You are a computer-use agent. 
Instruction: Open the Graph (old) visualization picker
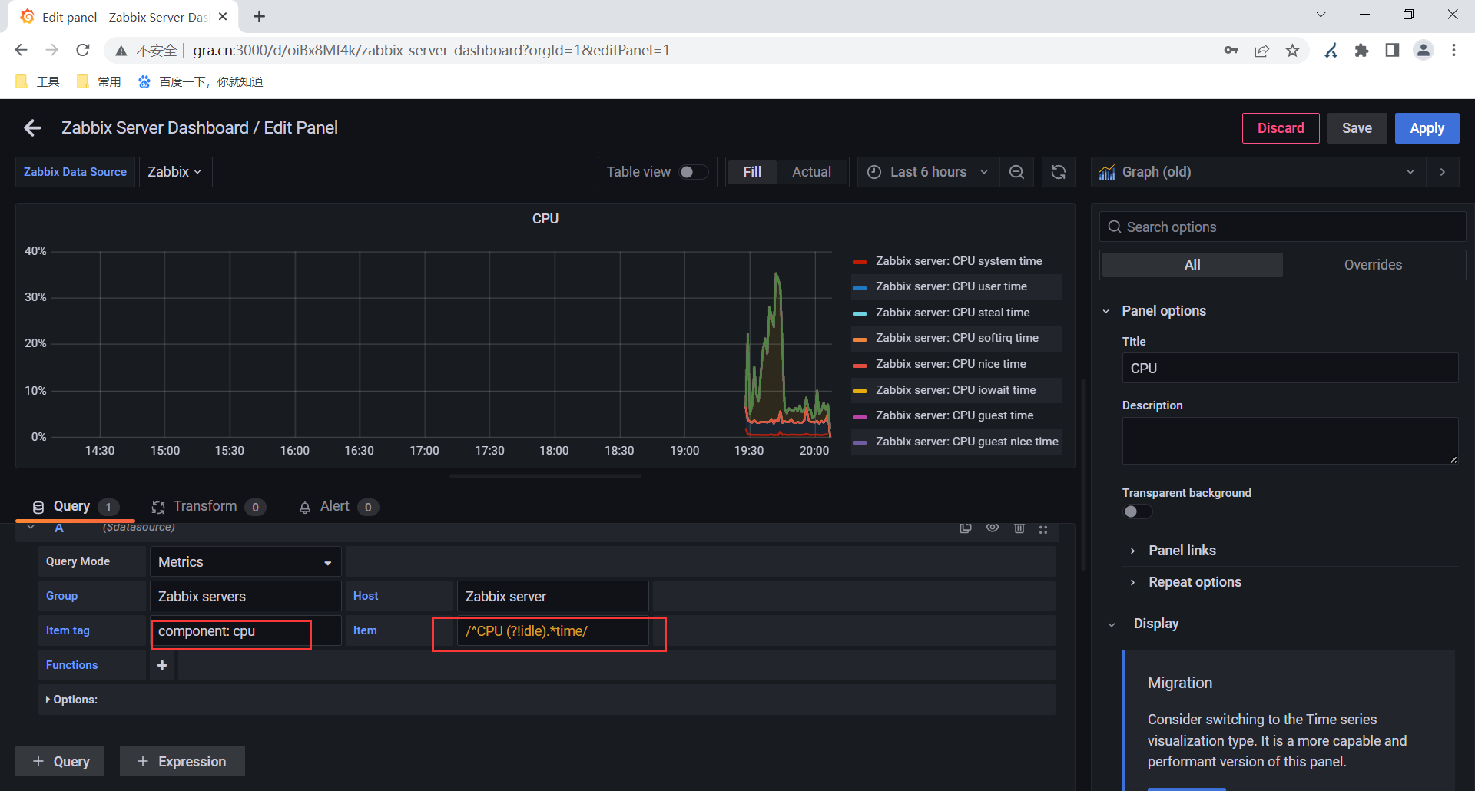(x=1258, y=172)
